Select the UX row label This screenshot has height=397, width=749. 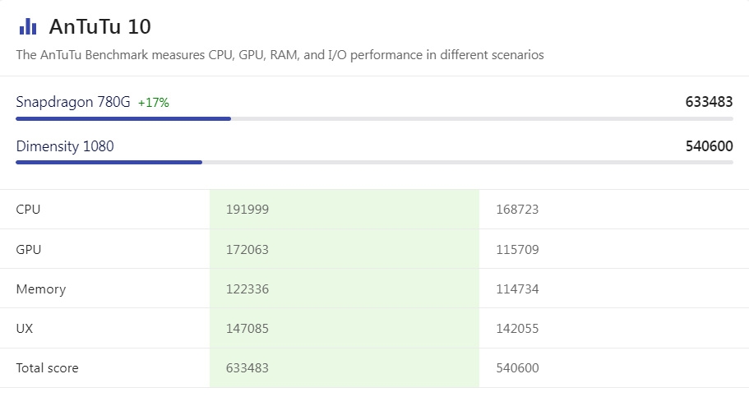[25, 329]
